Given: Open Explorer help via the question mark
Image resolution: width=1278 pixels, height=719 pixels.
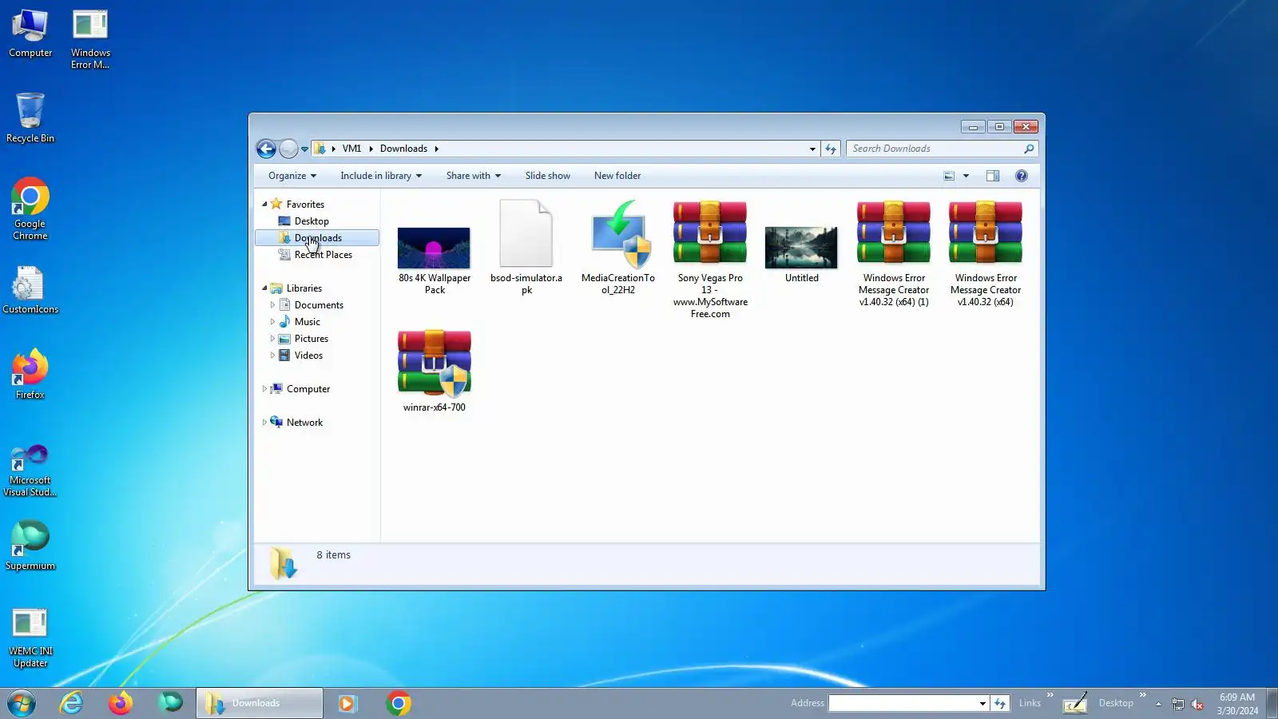Looking at the screenshot, I should pos(1022,176).
